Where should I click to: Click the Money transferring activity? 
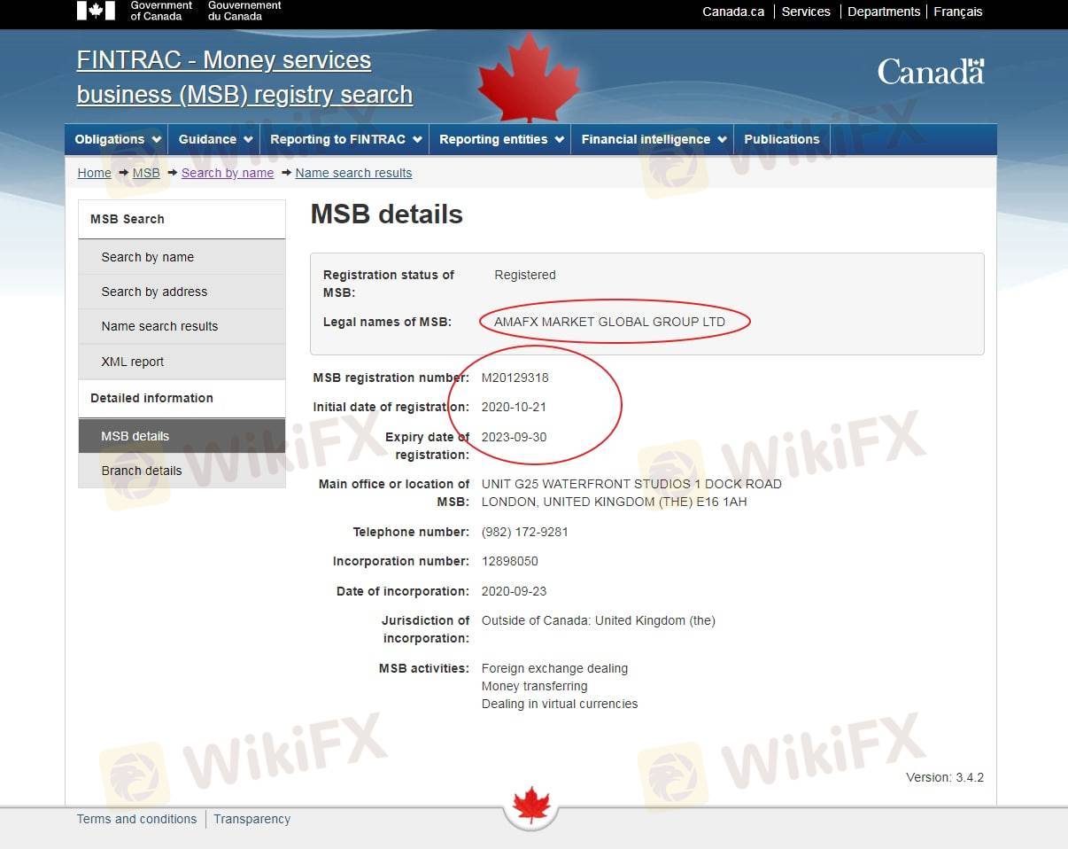pos(534,686)
